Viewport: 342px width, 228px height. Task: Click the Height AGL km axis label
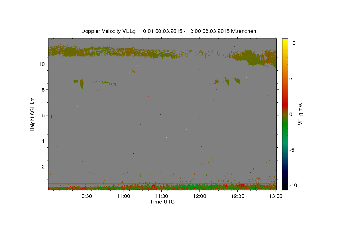pyautogui.click(x=32, y=114)
